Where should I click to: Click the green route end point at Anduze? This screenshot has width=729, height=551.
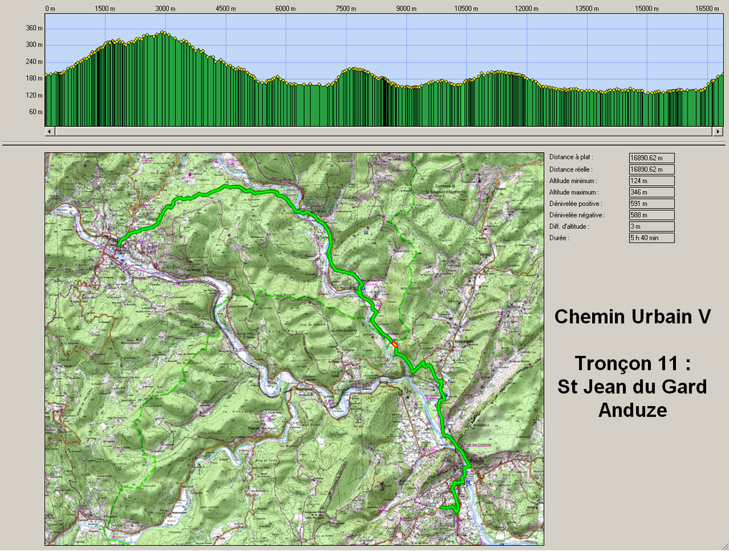click(442, 507)
